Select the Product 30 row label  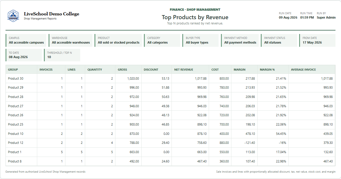tap(16, 78)
